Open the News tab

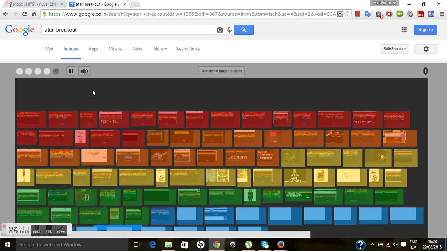click(x=138, y=49)
